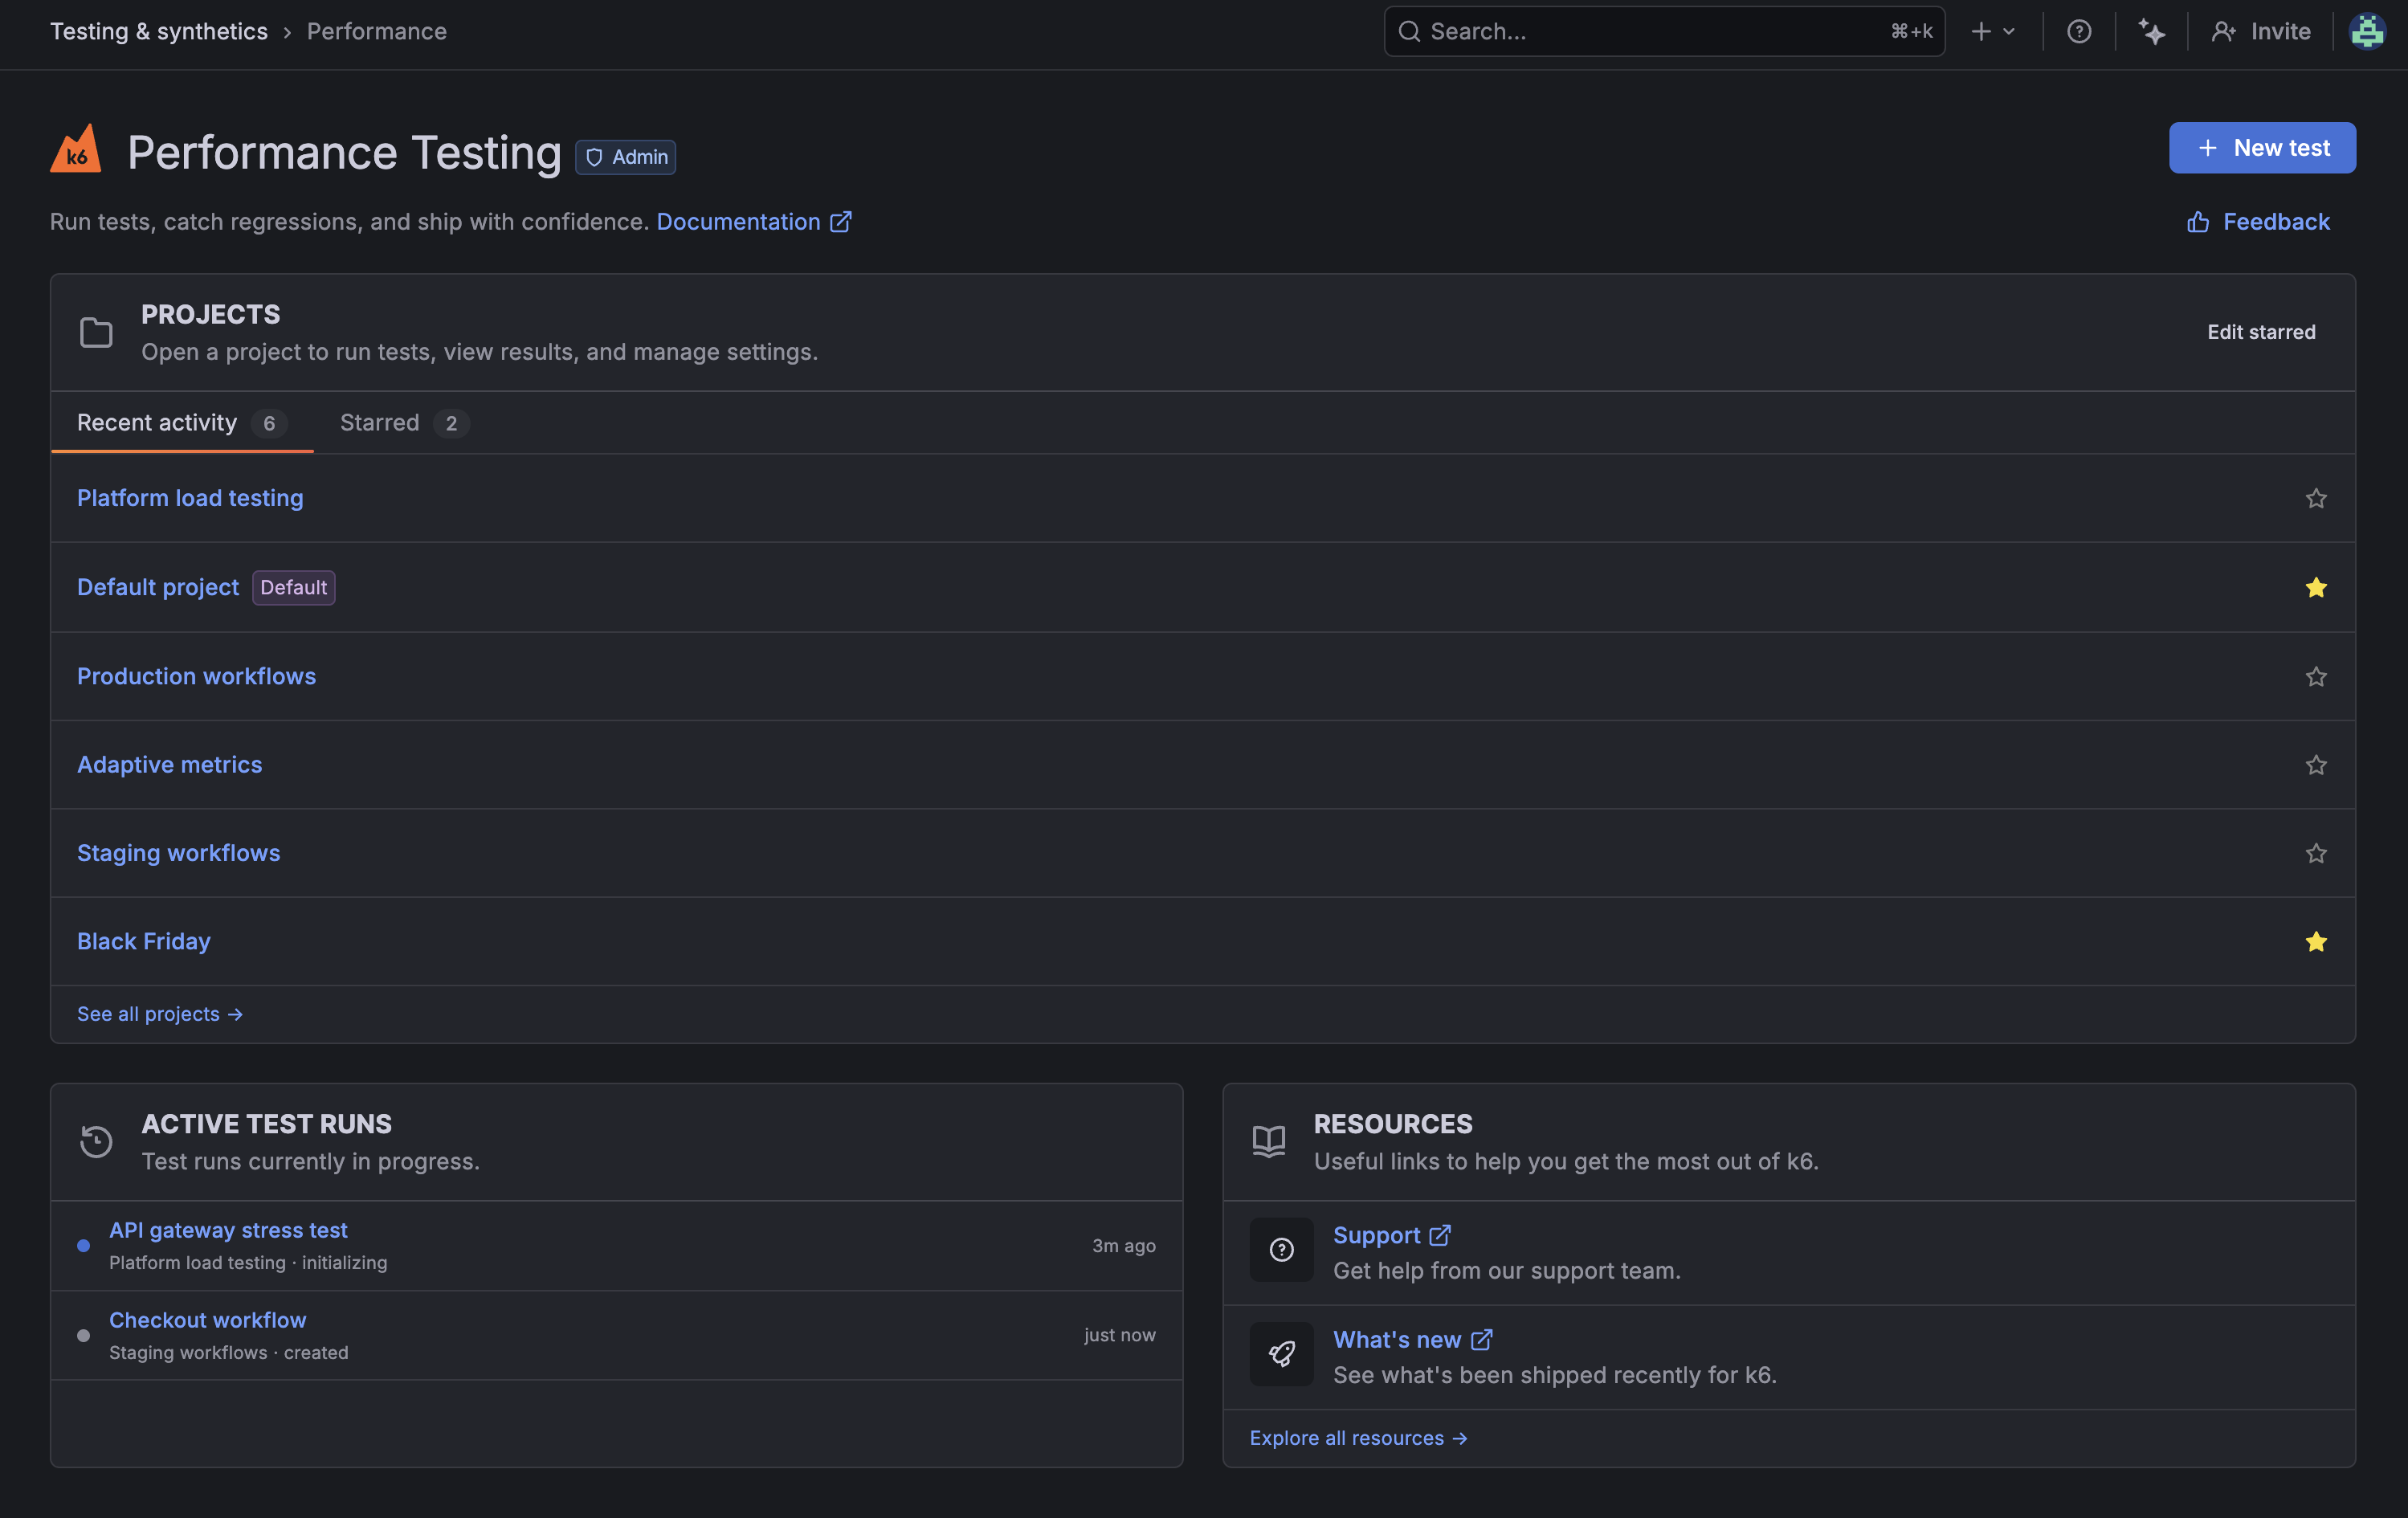
Task: Click See all projects
Action: (160, 1014)
